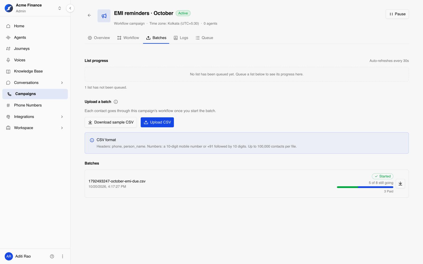
Task: Open the help icon near Aditi Rao
Action: coord(52,256)
